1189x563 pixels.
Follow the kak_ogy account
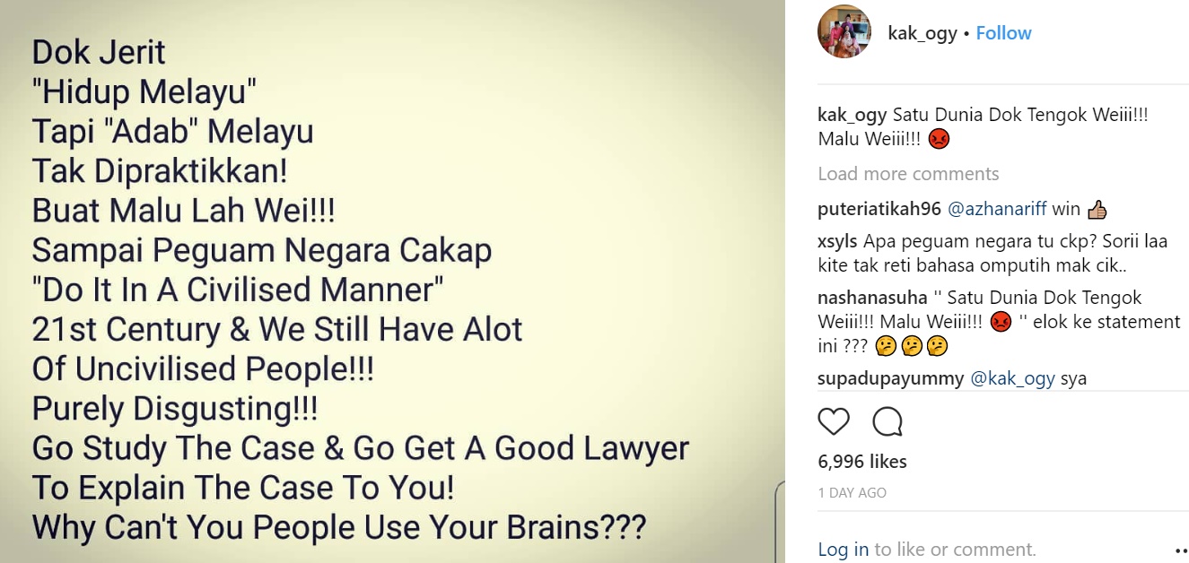tap(1003, 33)
